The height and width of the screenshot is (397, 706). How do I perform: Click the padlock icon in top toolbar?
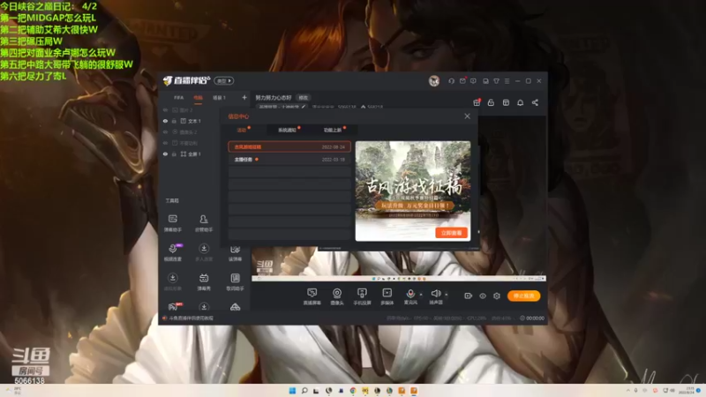click(x=491, y=102)
